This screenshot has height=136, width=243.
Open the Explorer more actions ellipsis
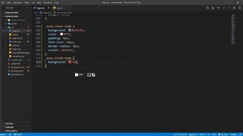pyautogui.click(x=27, y=8)
